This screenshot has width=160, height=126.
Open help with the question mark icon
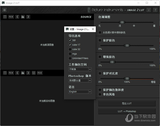(x=155, y=10)
